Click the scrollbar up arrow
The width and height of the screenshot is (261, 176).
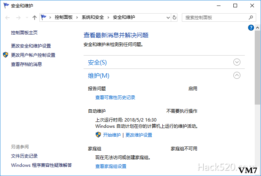click(x=258, y=28)
